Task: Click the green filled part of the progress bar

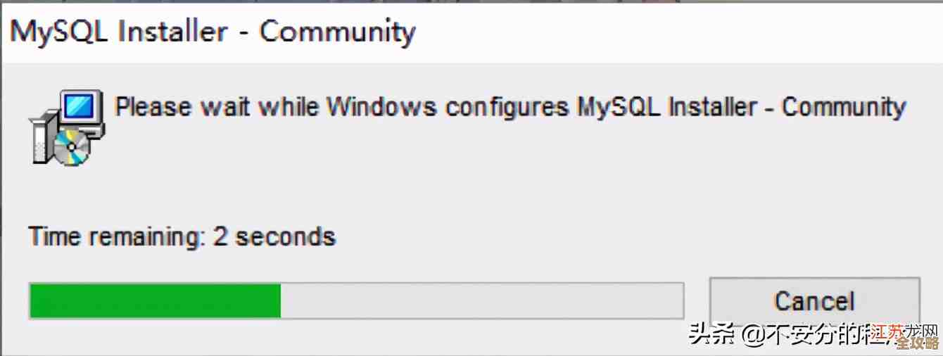Action: (x=155, y=301)
